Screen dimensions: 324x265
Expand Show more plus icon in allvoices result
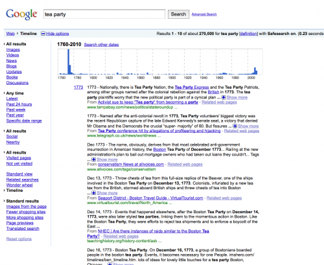pyautogui.click(x=93, y=159)
